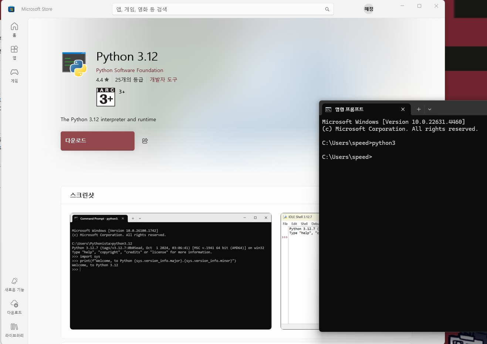Viewport: 487px width, 344px height.
Task: Open the Command Prompt screenshot thumbnail
Action: [170, 271]
